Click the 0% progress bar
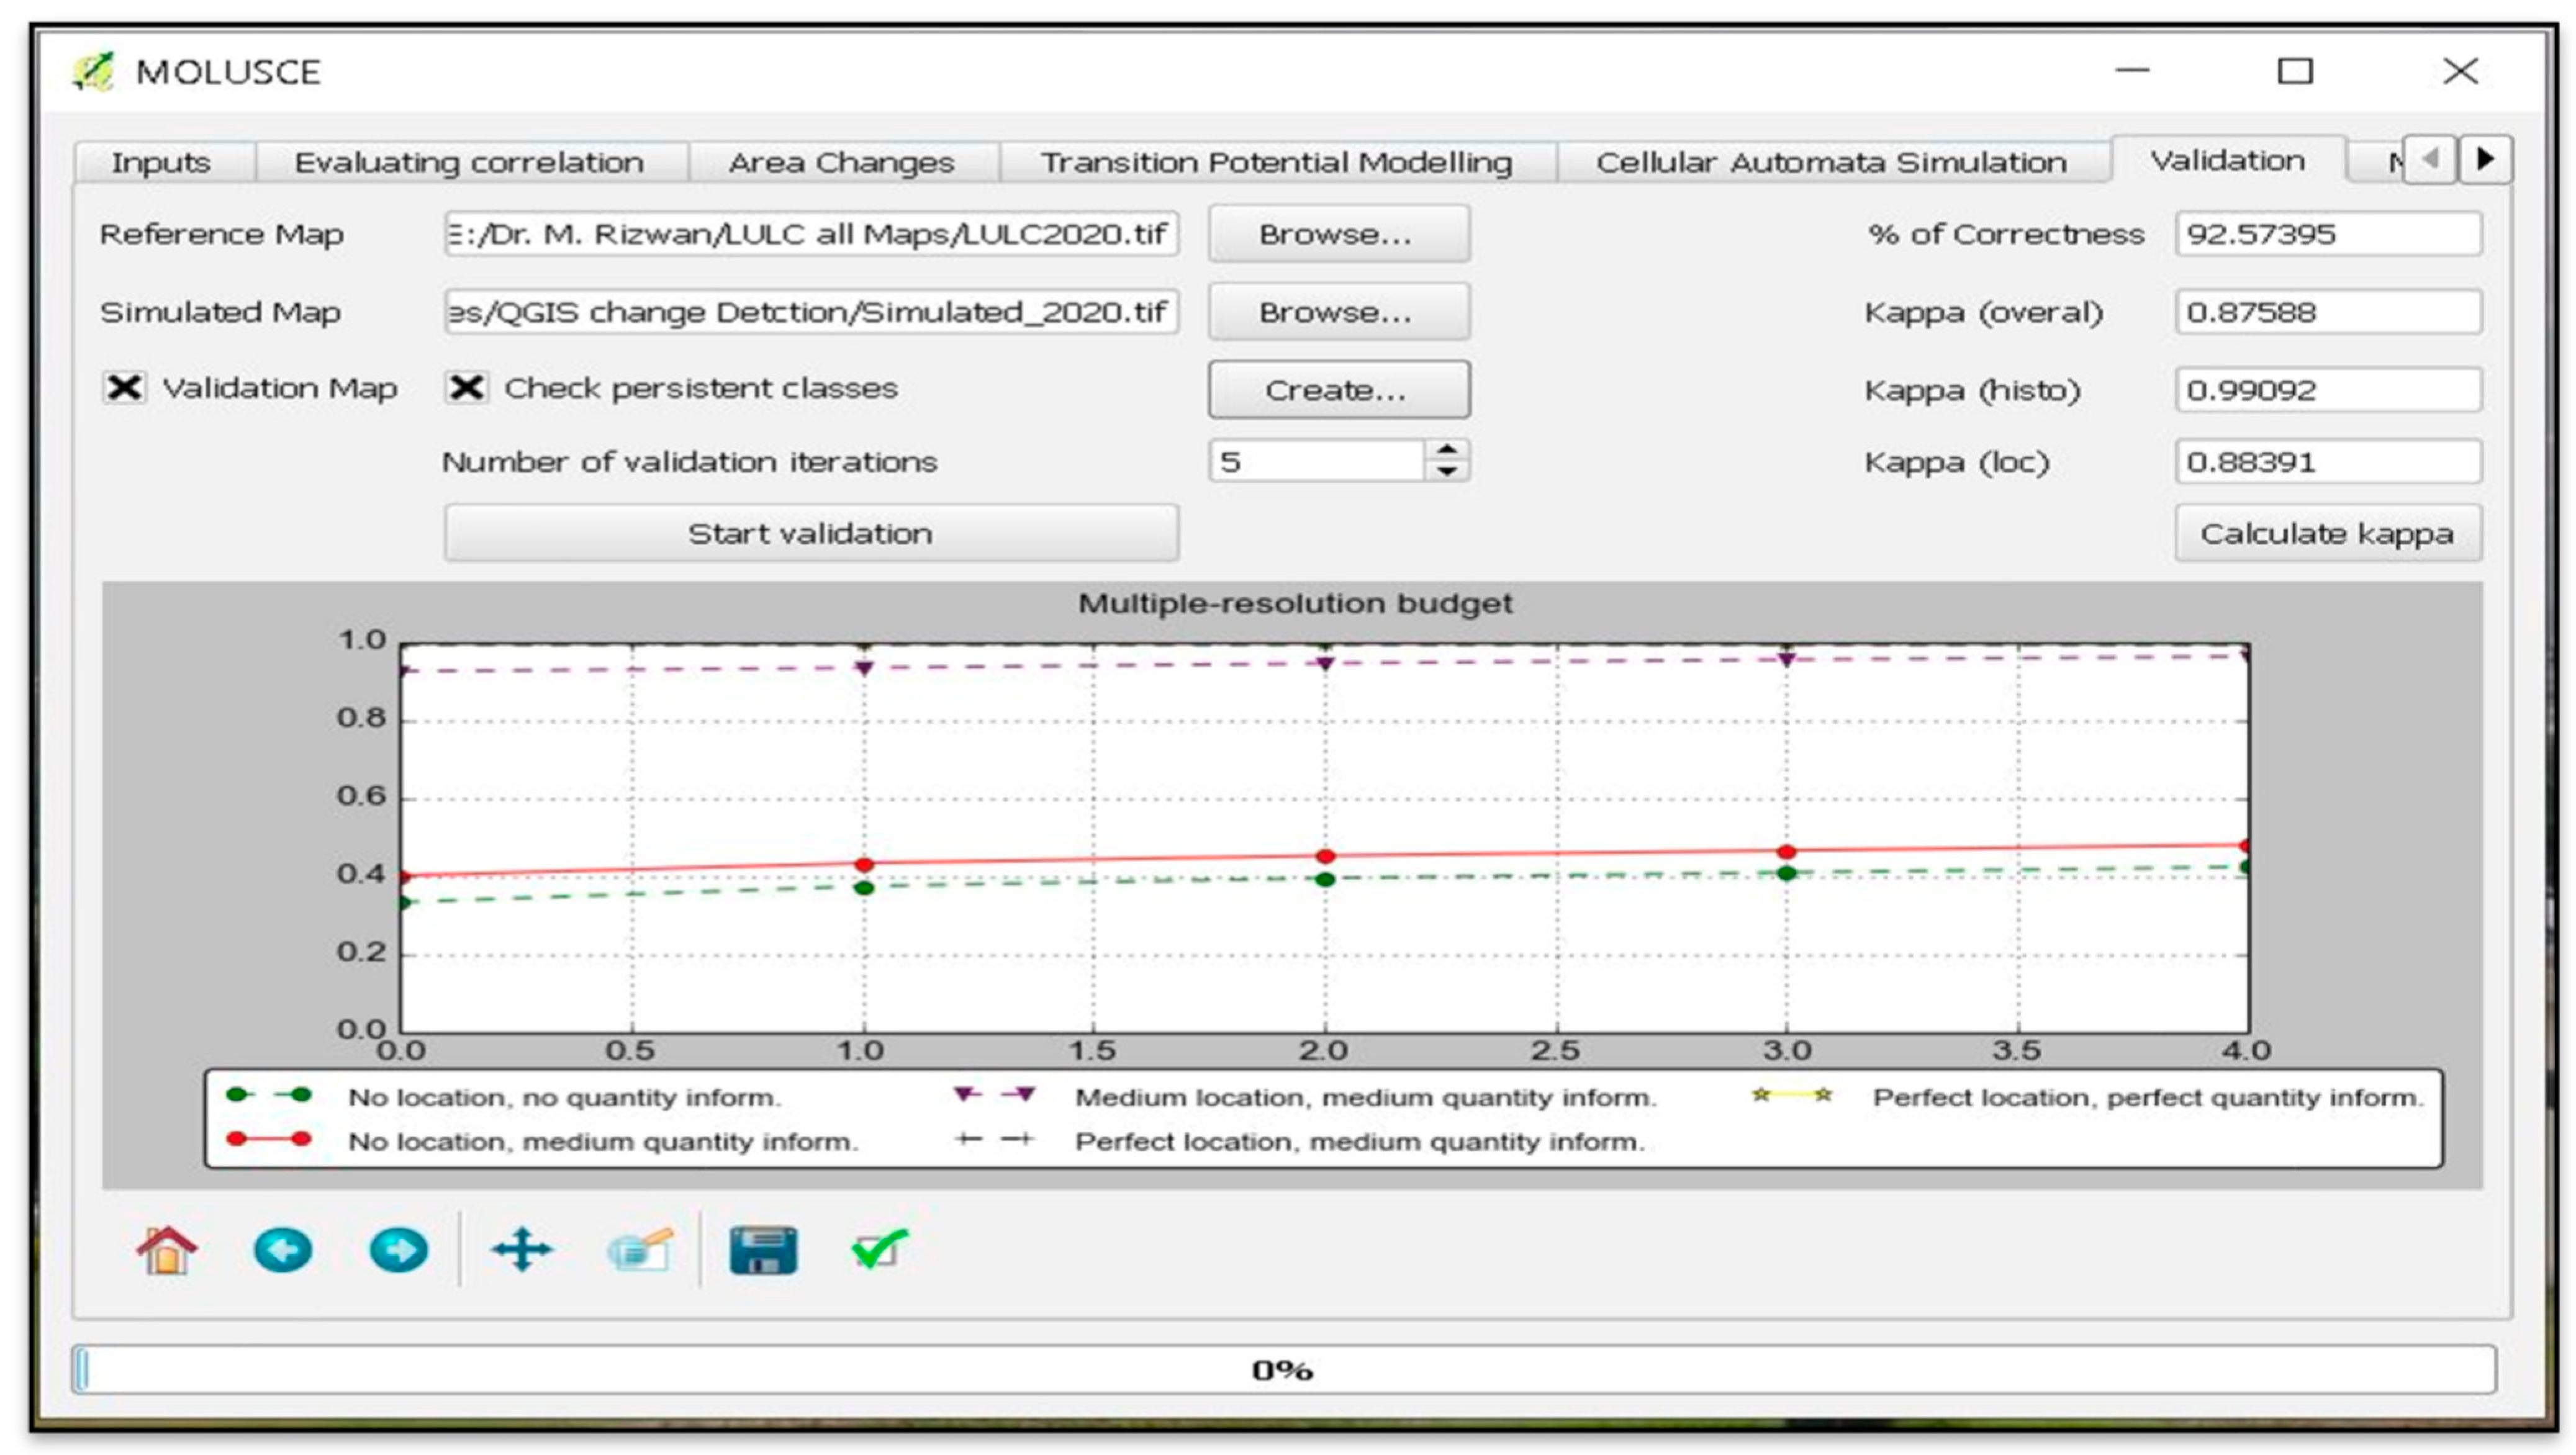This screenshot has height=1455, width=2576. tap(1283, 1370)
